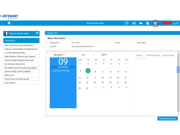Screen dimensions: 180x135
Task: Click email Mark.Taylor@neeyamo.com
Action: pyautogui.click(x=82, y=46)
